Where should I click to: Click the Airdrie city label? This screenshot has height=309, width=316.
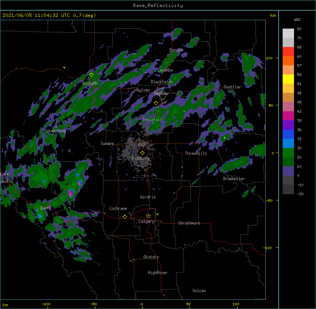[148, 197]
